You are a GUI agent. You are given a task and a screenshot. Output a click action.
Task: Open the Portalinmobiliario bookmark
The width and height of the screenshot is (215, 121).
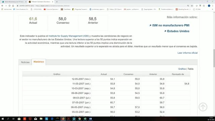click(166, 9)
